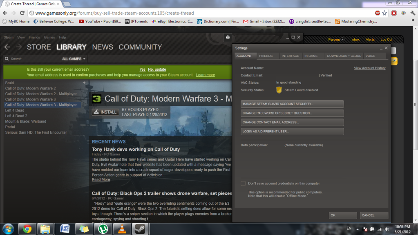Viewport: 418px width, 235px height.
Task: Click the Modern Warfare 3 game logo icon
Action: 96,98
